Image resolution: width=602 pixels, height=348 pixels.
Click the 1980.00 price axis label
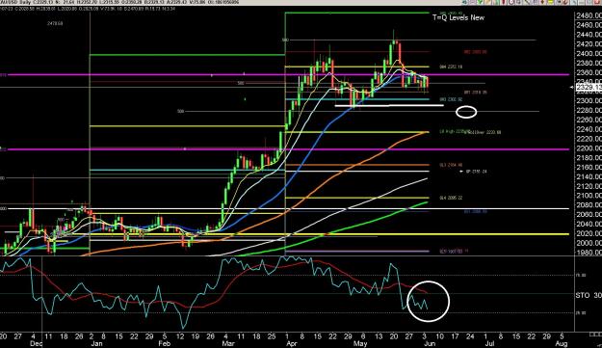click(x=589, y=253)
